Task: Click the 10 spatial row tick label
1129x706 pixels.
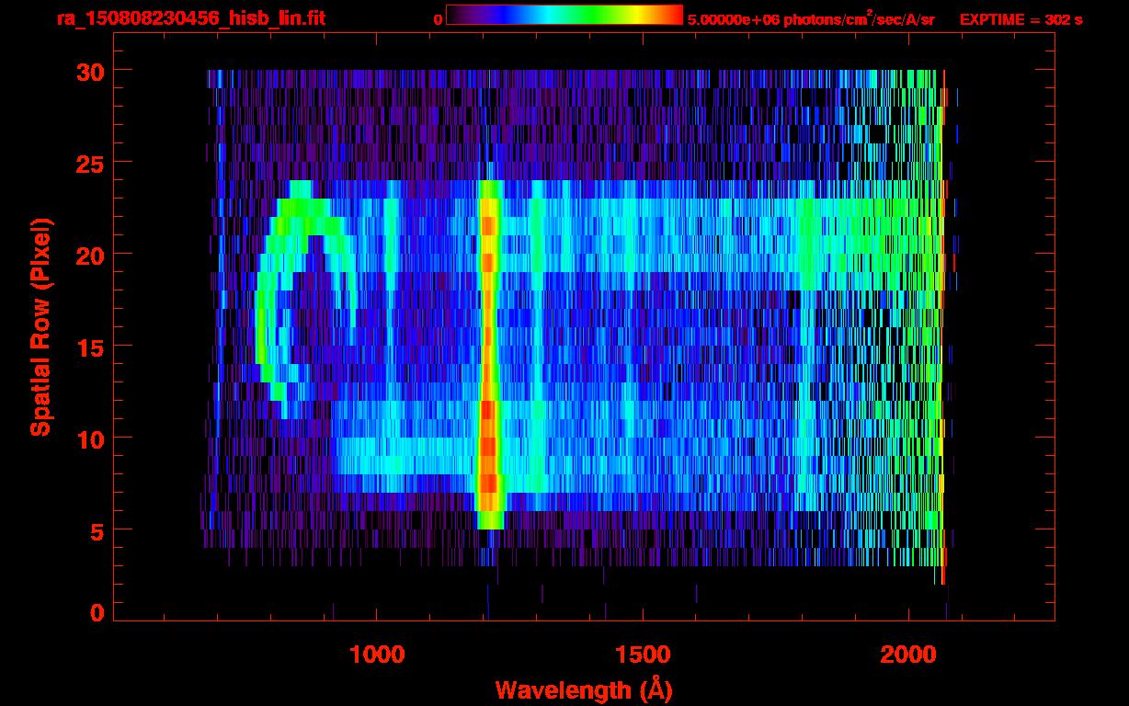Action: tap(89, 438)
